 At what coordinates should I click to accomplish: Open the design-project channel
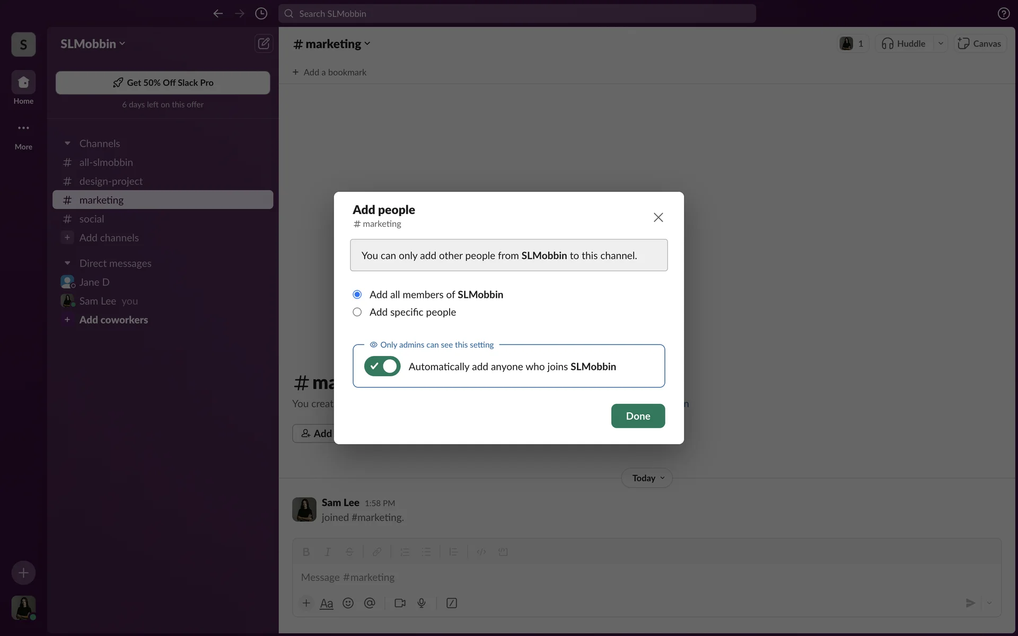pos(111,181)
